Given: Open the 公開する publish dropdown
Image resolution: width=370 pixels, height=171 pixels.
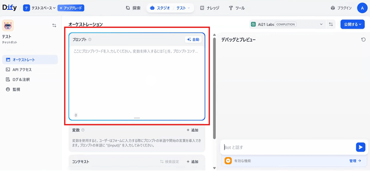Looking at the screenshot, I should (353, 24).
